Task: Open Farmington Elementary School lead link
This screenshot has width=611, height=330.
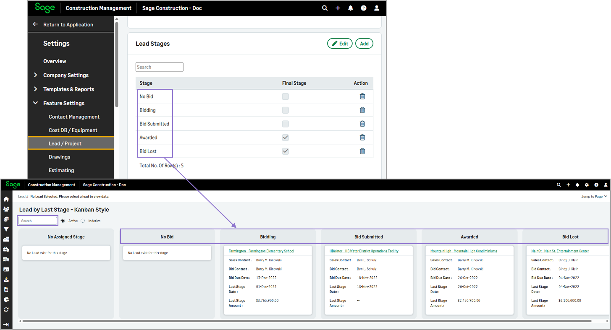Action: [x=261, y=251]
